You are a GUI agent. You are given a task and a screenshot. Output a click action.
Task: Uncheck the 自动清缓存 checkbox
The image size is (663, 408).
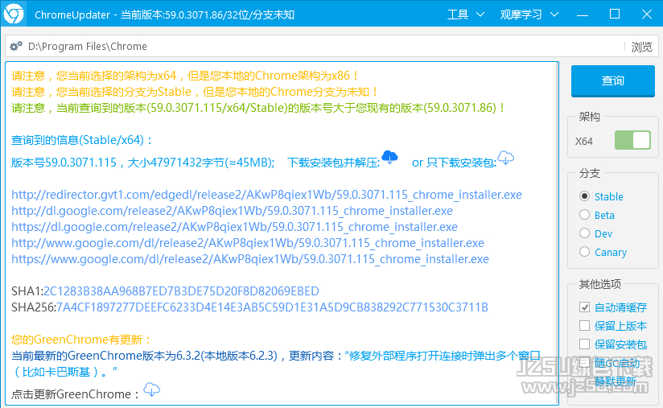click(585, 307)
